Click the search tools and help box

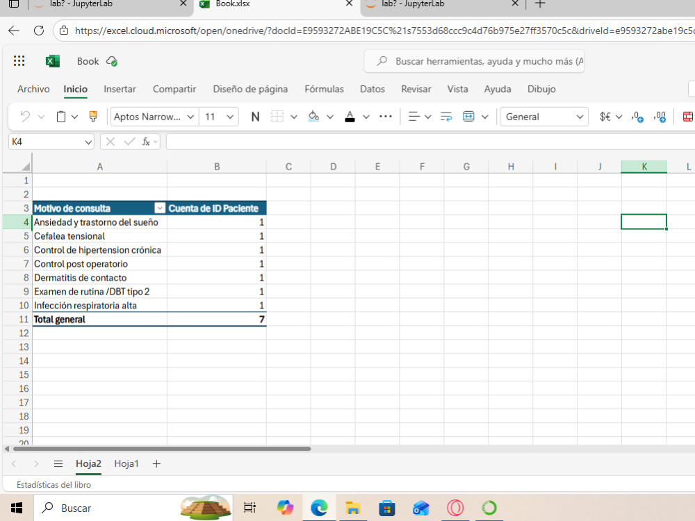[474, 61]
